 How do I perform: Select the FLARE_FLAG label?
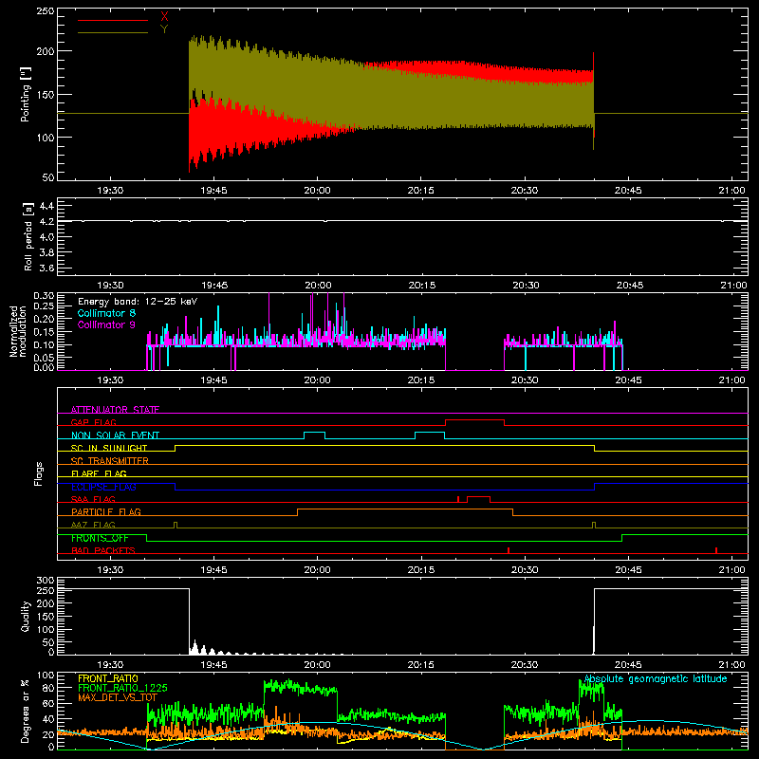(99, 473)
